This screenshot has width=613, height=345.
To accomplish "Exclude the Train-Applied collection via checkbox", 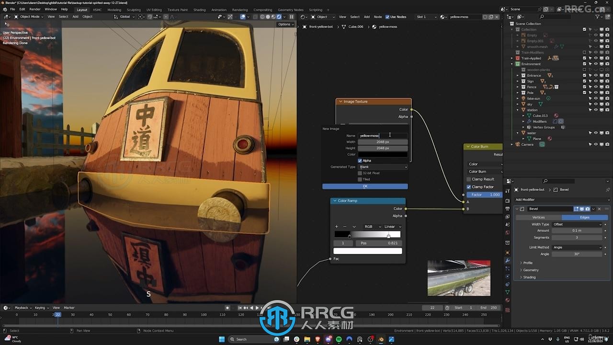I will 584,58.
